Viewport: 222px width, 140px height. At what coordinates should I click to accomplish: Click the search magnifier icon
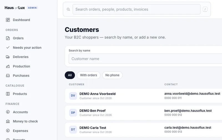(x=68, y=9)
